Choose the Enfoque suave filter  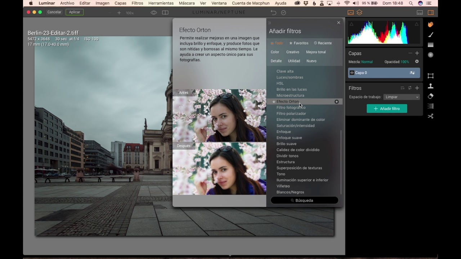coord(289,138)
